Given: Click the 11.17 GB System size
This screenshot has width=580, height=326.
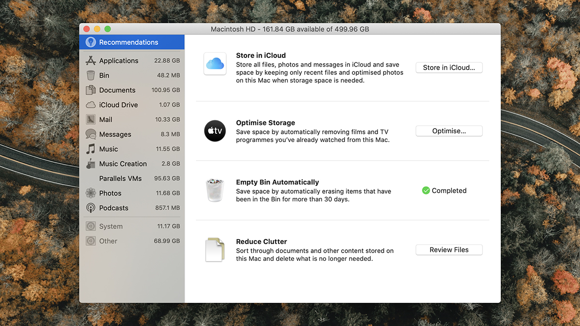Looking at the screenshot, I should (168, 226).
